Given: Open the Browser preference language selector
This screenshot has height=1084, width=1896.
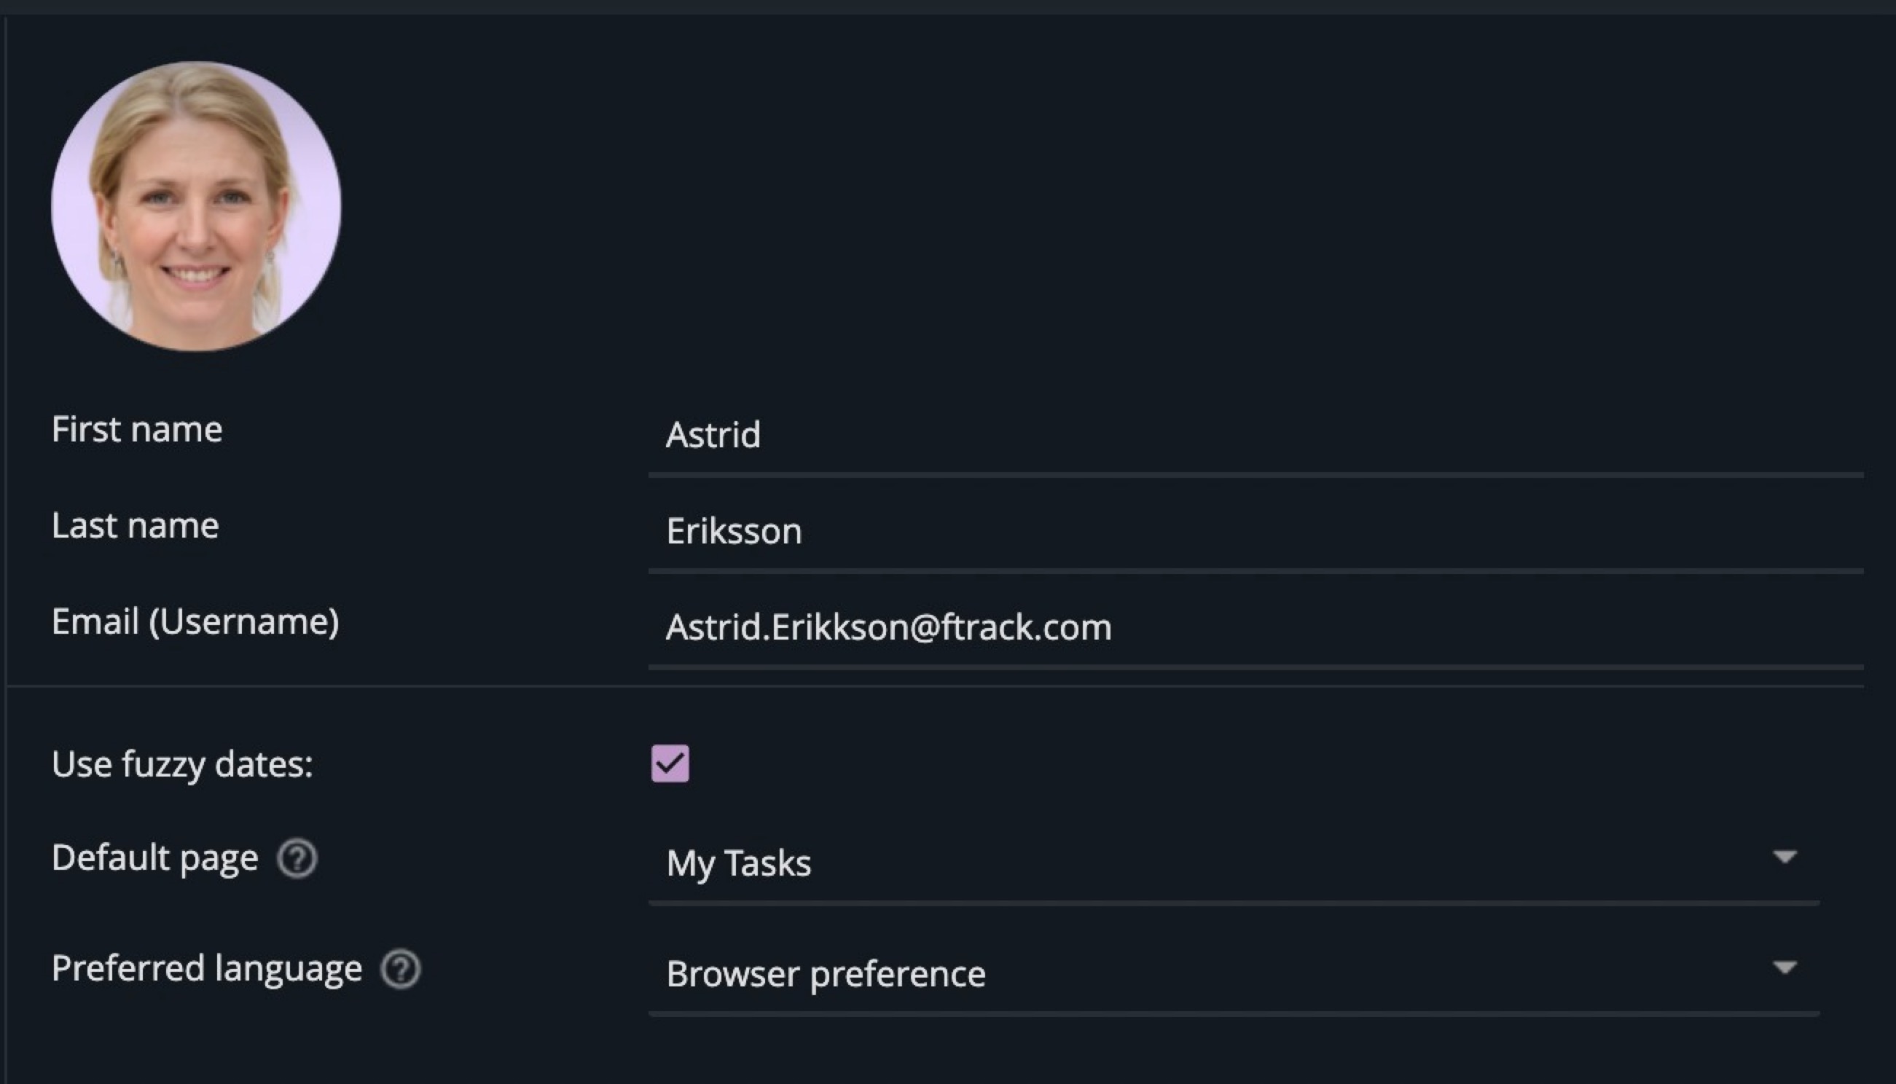Looking at the screenshot, I should point(1191,974).
